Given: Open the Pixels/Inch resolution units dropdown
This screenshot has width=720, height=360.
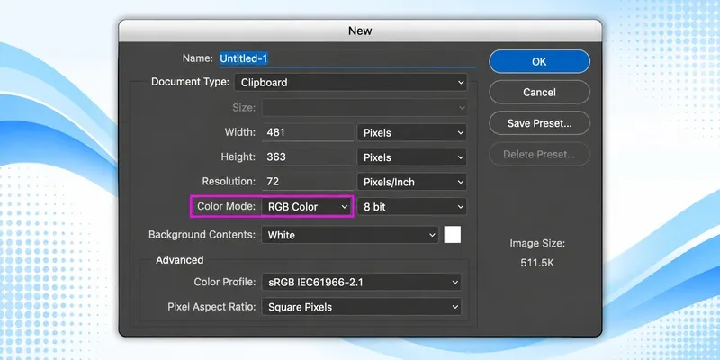Looking at the screenshot, I should point(412,182).
